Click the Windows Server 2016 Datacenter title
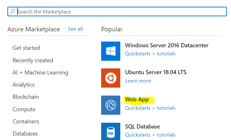Image resolution: width=231 pixels, height=140 pixels. click(x=167, y=45)
